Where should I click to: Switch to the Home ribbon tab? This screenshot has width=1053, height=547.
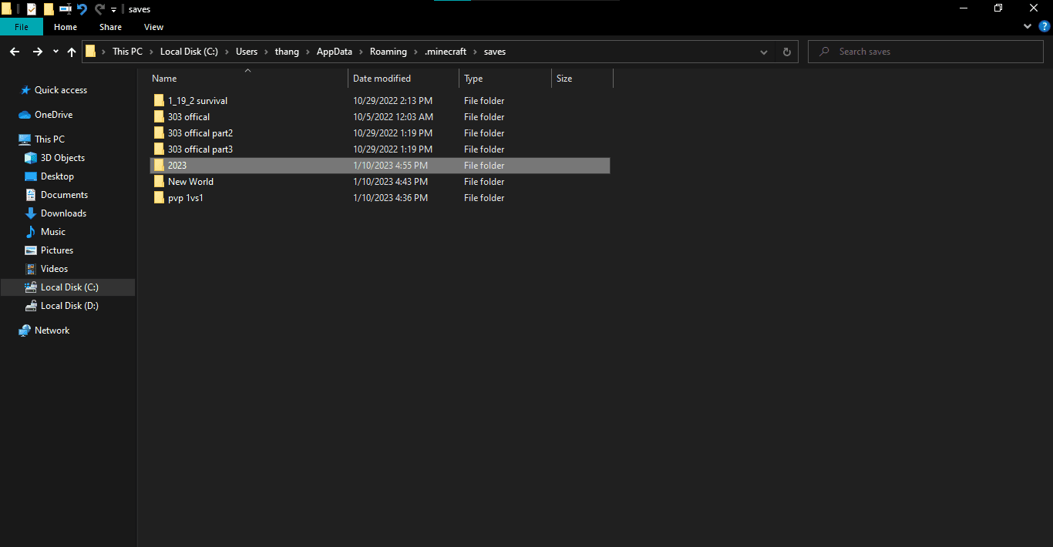pyautogui.click(x=66, y=27)
